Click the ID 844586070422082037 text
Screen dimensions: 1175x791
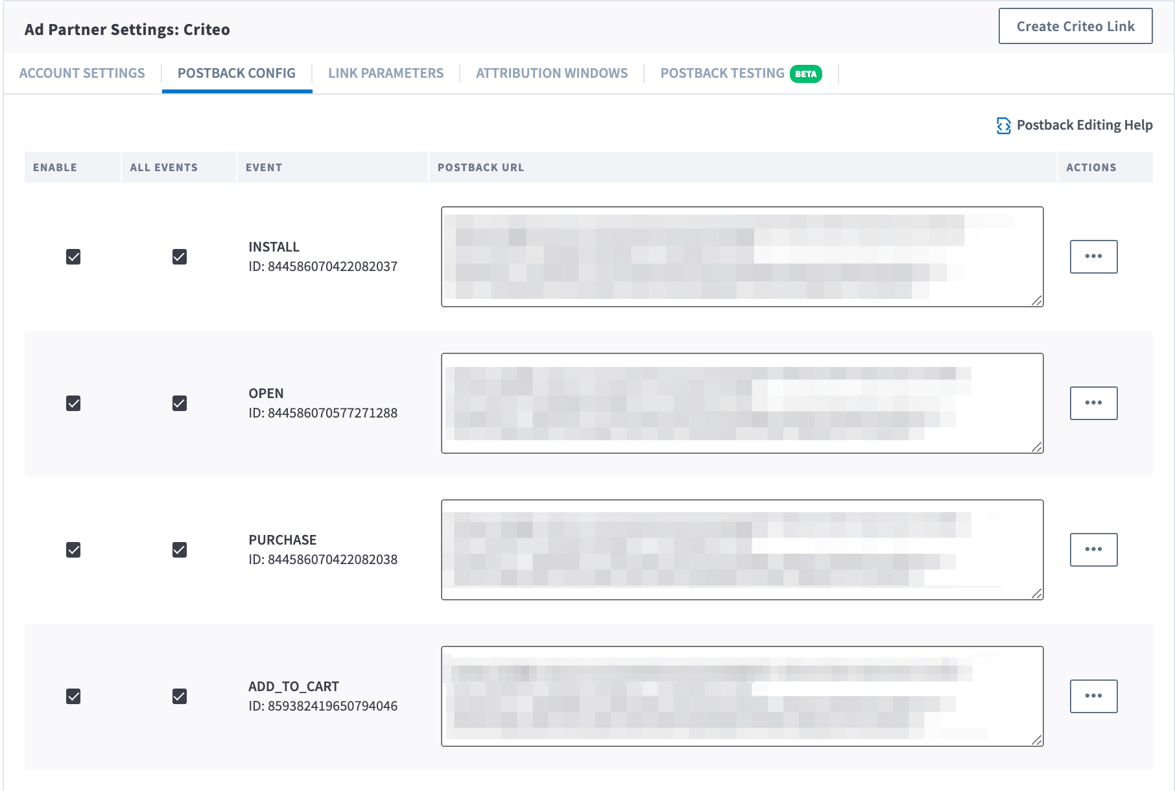click(323, 266)
